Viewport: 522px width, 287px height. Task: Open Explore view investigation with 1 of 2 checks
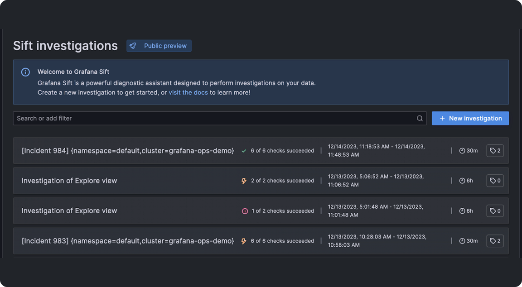tap(69, 210)
